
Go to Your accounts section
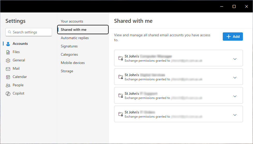(72, 21)
